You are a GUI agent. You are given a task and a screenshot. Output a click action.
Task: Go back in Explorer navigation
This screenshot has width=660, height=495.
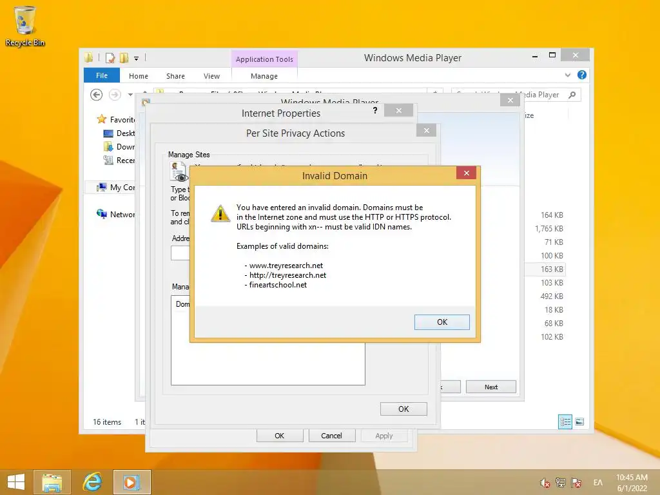tap(97, 95)
